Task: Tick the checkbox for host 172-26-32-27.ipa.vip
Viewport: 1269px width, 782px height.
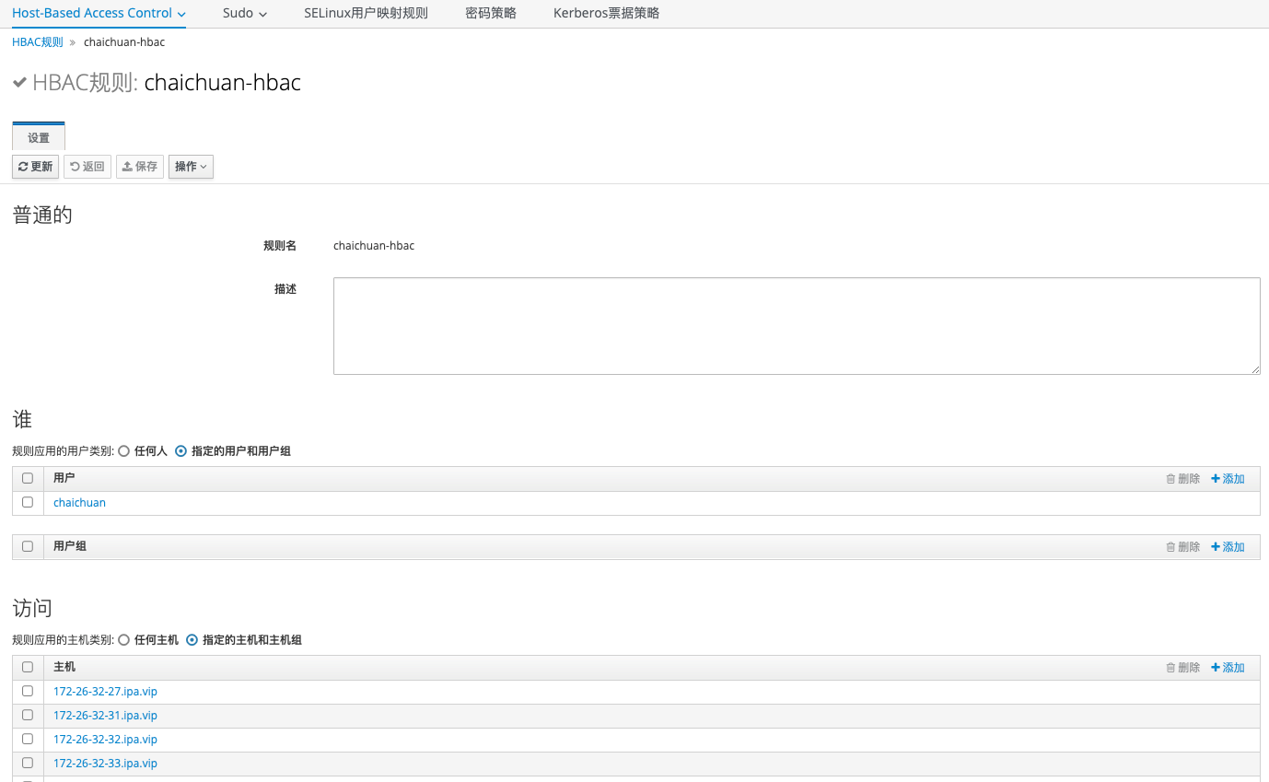Action: [28, 692]
